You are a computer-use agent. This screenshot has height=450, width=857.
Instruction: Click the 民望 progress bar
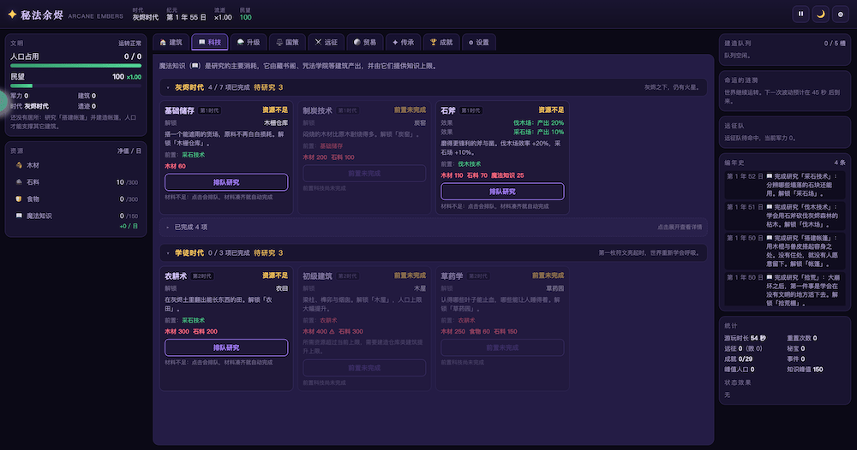point(76,86)
